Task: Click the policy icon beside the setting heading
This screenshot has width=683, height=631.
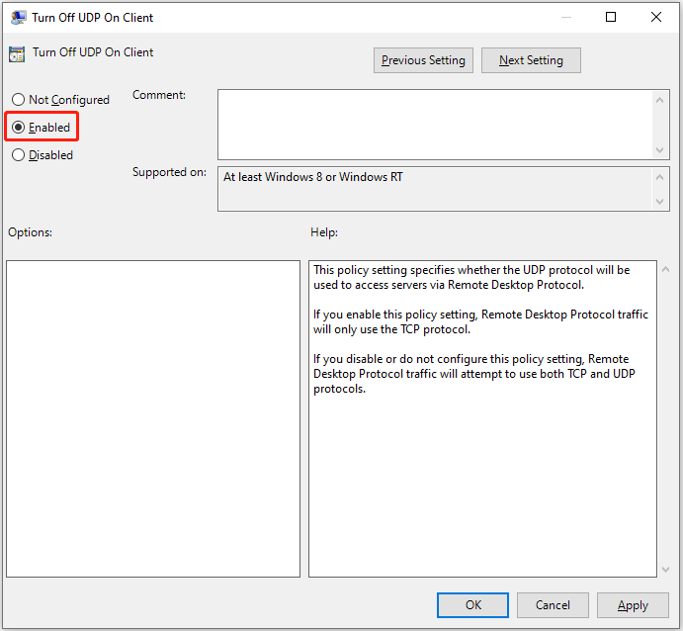Action: (x=17, y=54)
